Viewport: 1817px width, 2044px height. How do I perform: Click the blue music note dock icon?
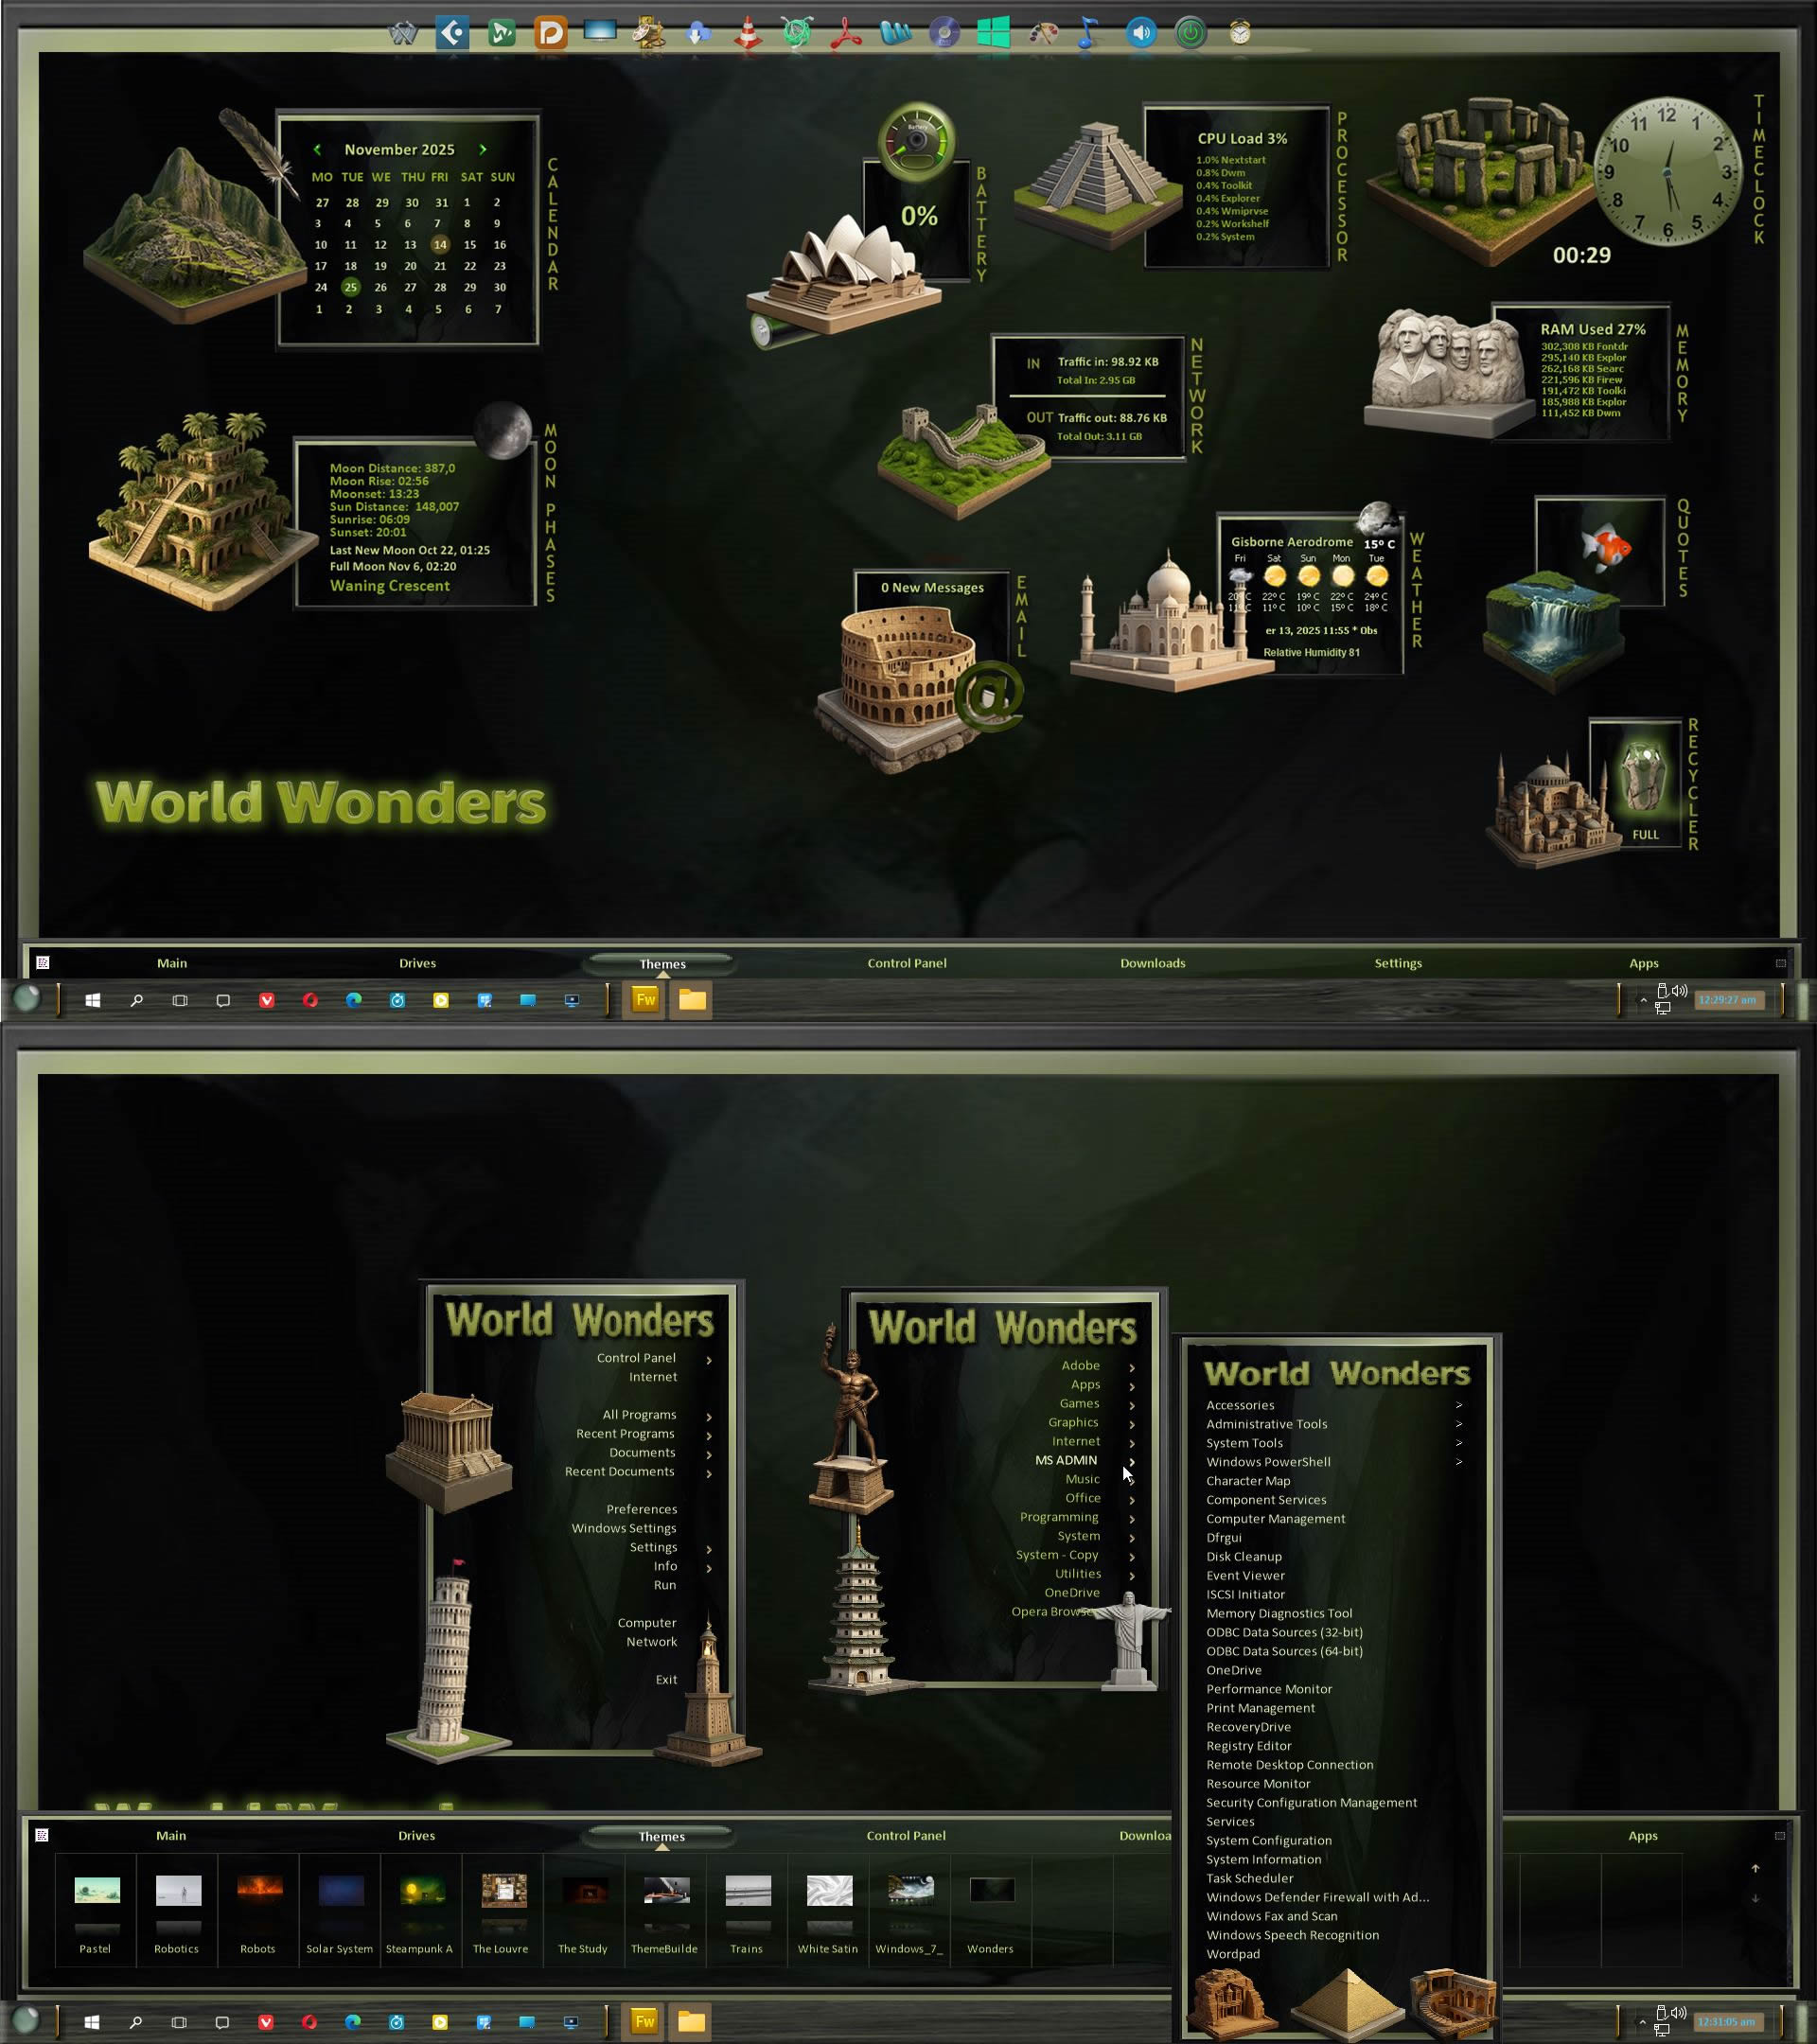click(1089, 33)
